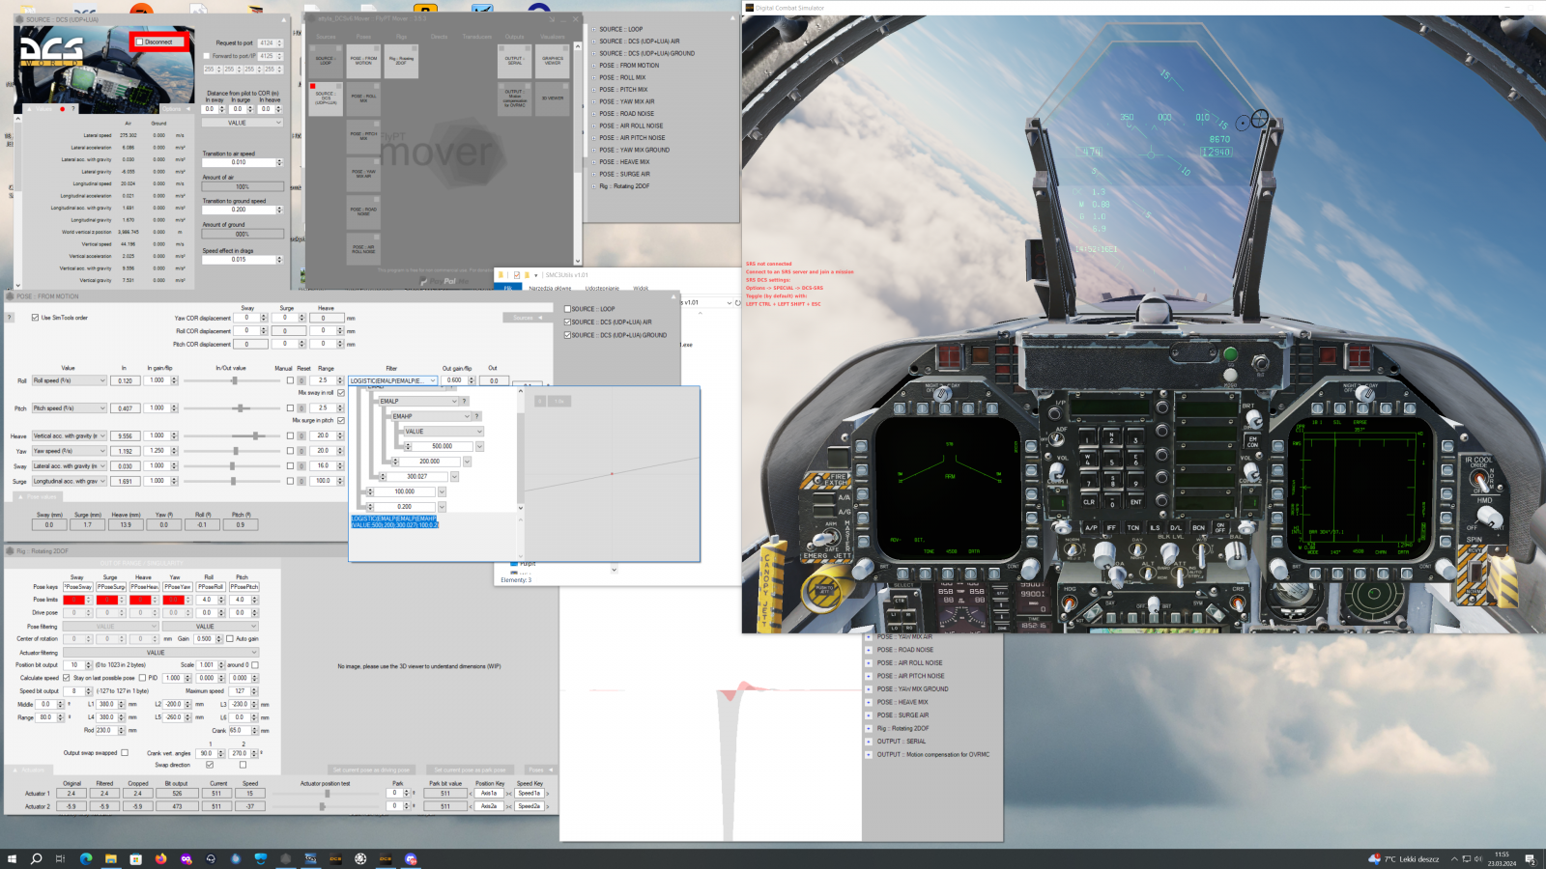The width and height of the screenshot is (1546, 869).
Task: Switch to orange DCS taskbar icon
Action: tap(386, 858)
